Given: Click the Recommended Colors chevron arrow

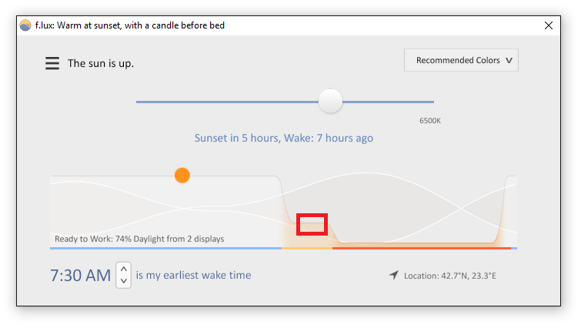Looking at the screenshot, I should pyautogui.click(x=509, y=60).
